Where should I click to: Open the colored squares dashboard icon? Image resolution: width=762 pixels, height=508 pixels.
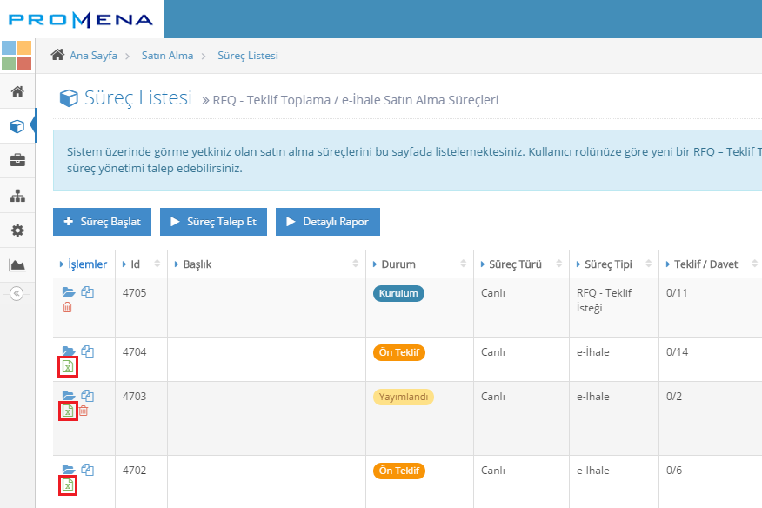tap(17, 56)
